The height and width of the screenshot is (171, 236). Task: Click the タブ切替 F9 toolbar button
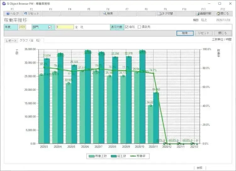[x=165, y=14]
